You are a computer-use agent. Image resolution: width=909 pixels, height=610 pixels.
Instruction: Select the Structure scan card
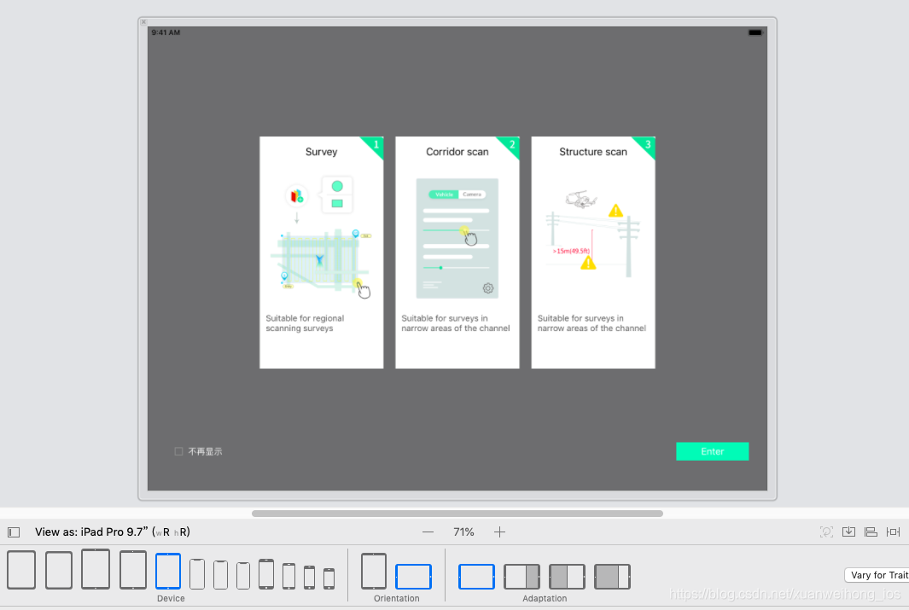click(593, 253)
